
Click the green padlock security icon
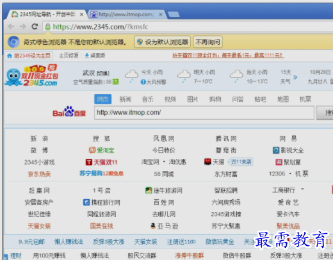[48, 27]
